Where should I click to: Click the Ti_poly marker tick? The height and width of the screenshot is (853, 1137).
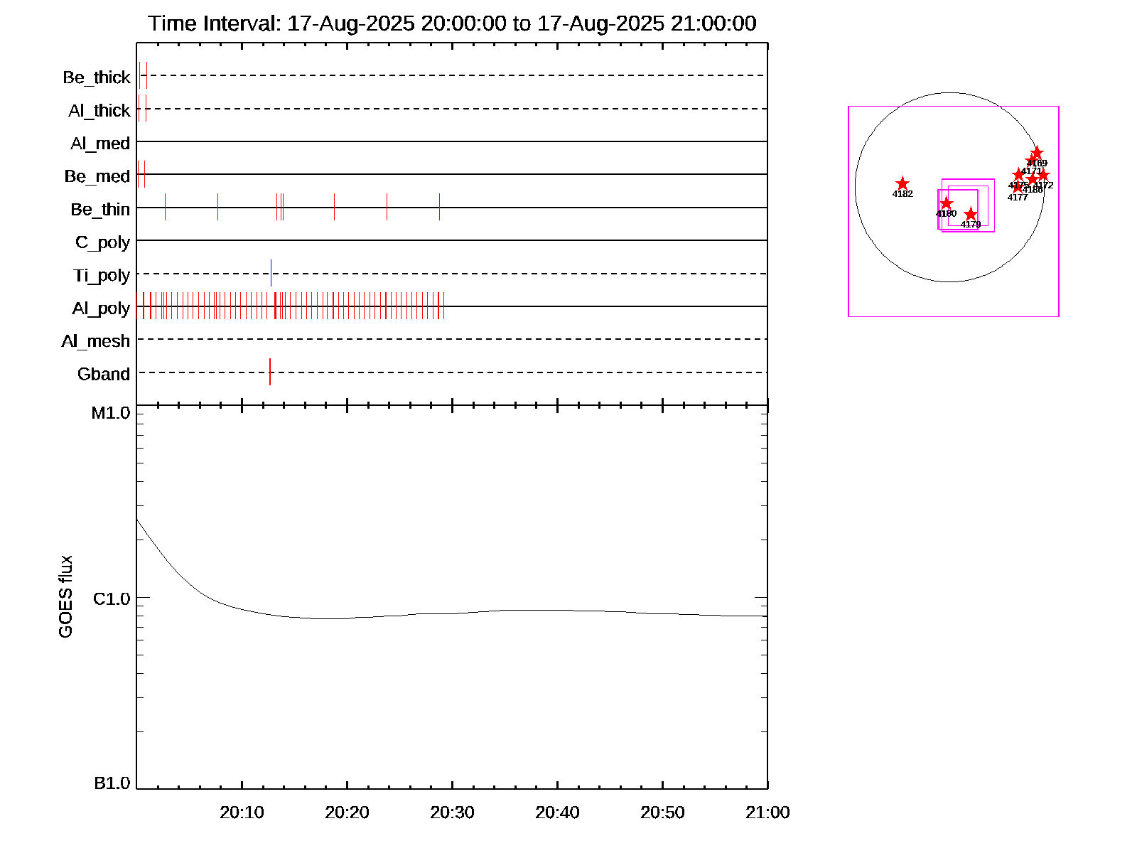(x=271, y=273)
